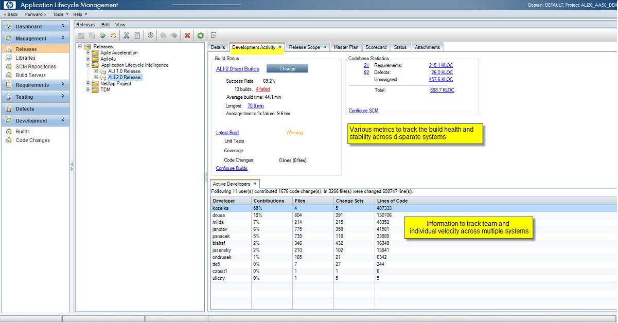Click the Cut scissors icon in the toolbar
The width and height of the screenshot is (618, 323).
coord(126,35)
